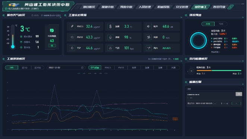Click the air pressure icon beside 101 kpa

[110, 48]
